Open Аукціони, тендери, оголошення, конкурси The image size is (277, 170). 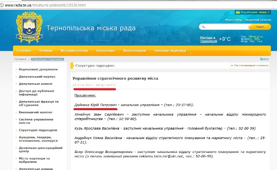[x=38, y=139]
